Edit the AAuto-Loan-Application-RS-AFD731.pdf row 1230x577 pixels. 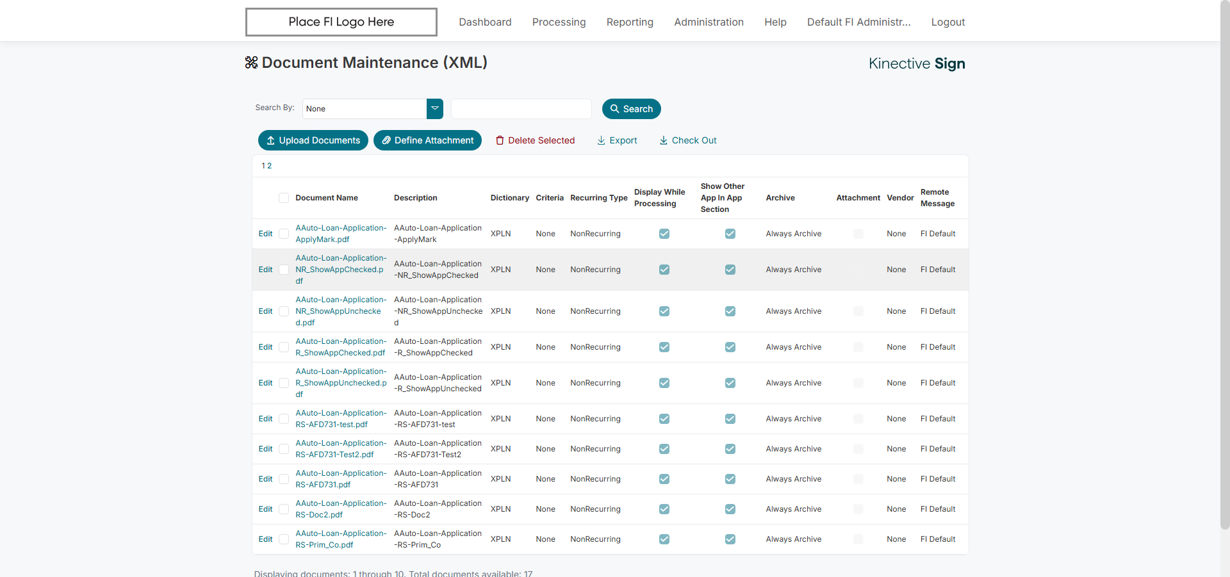click(x=265, y=479)
